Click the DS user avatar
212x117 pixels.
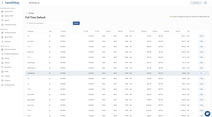tap(205, 3)
